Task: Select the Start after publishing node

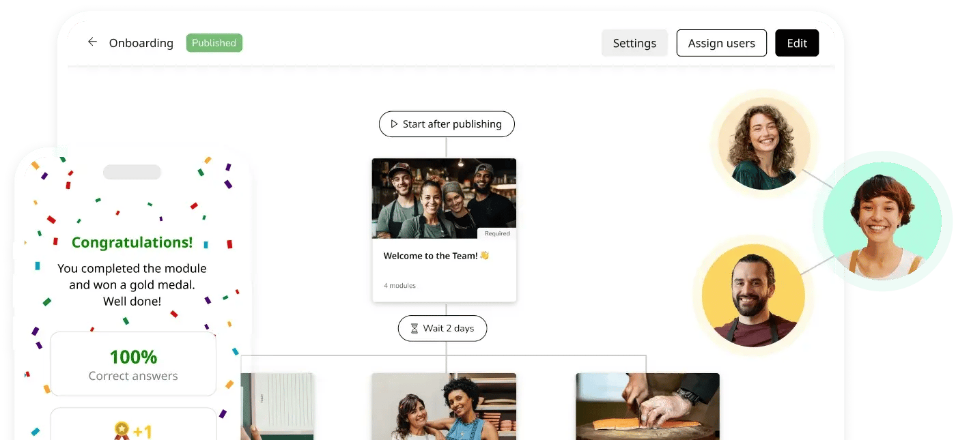Action: 447,124
